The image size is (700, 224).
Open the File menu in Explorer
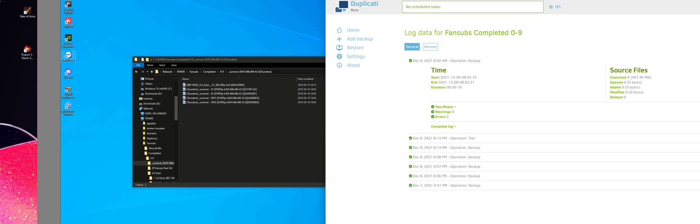(x=138, y=65)
